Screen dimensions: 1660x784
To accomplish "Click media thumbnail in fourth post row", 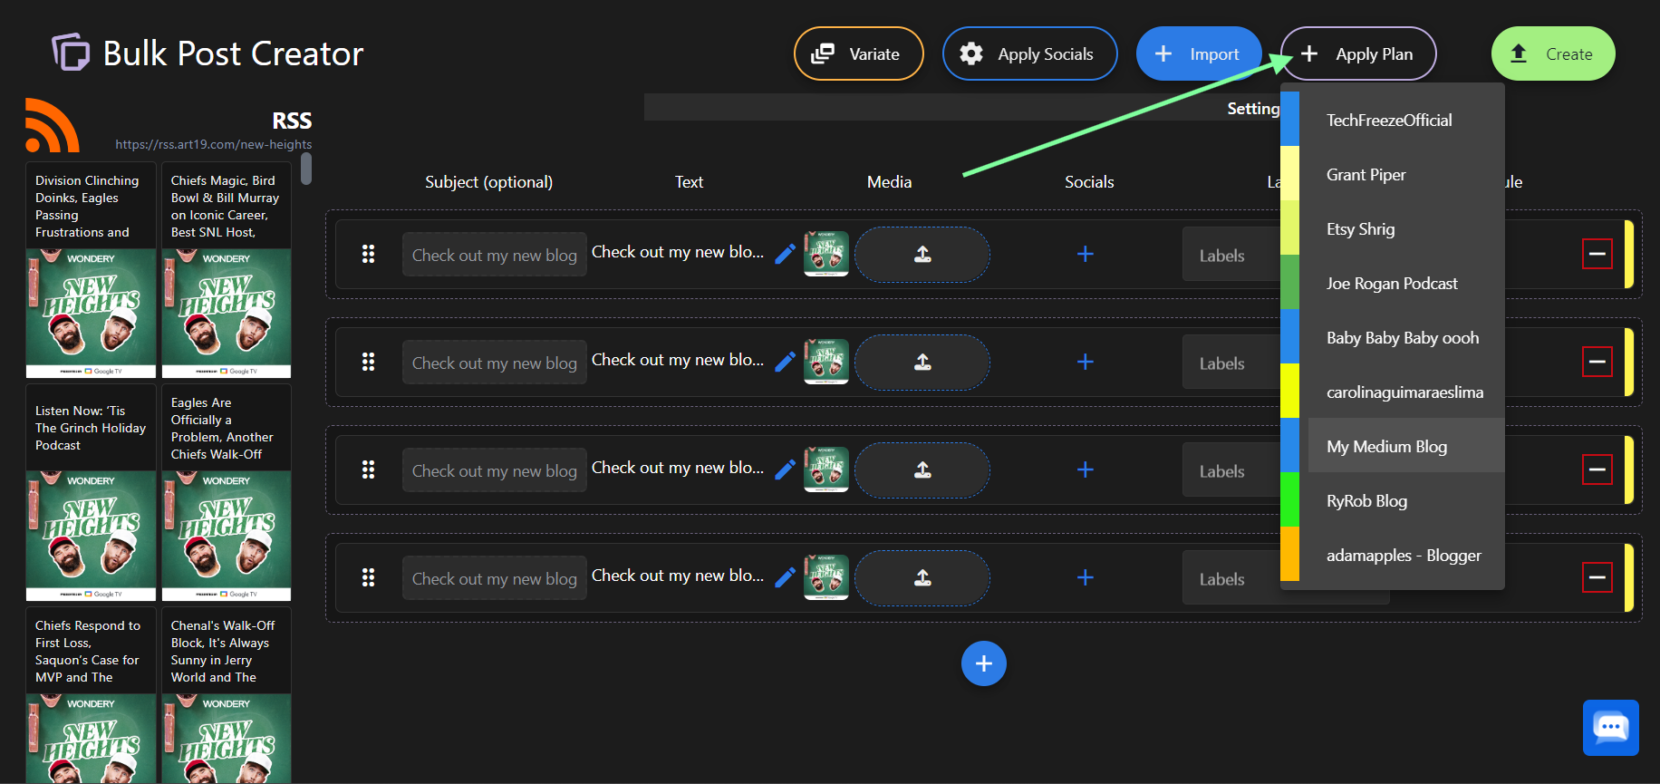I will click(825, 577).
